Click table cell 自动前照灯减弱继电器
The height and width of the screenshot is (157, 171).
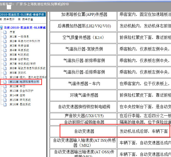[83, 122]
